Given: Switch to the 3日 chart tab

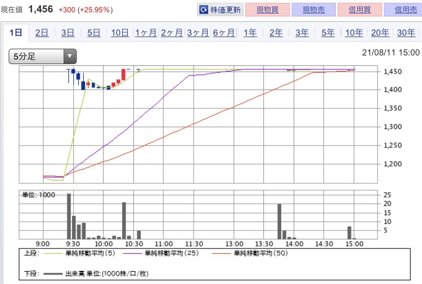Looking at the screenshot, I should pyautogui.click(x=68, y=33).
